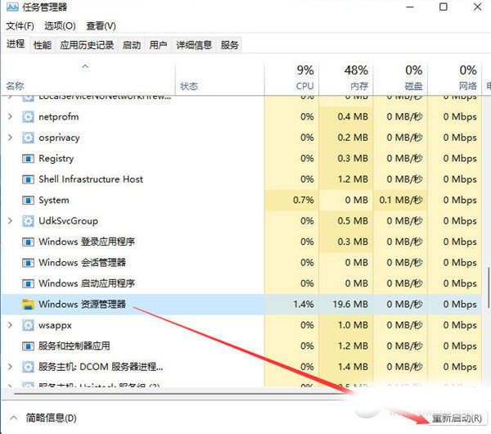Sort by the 网络 column header

tap(455, 79)
